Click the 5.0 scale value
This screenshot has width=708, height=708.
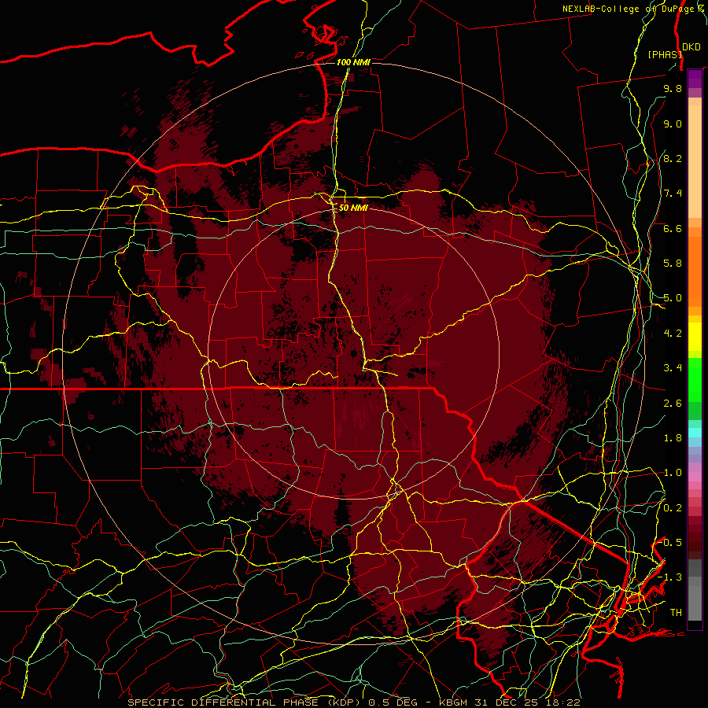click(673, 298)
